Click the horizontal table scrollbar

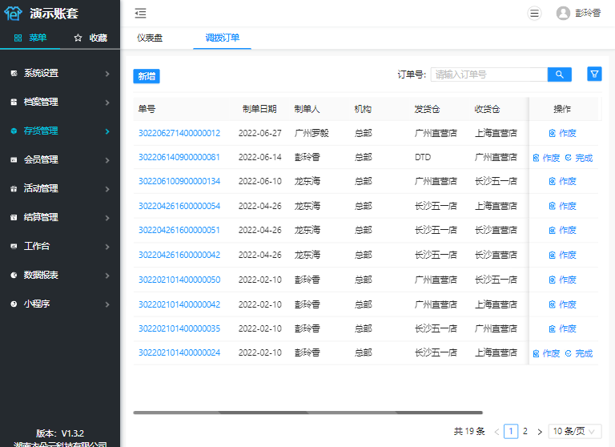[307, 413]
